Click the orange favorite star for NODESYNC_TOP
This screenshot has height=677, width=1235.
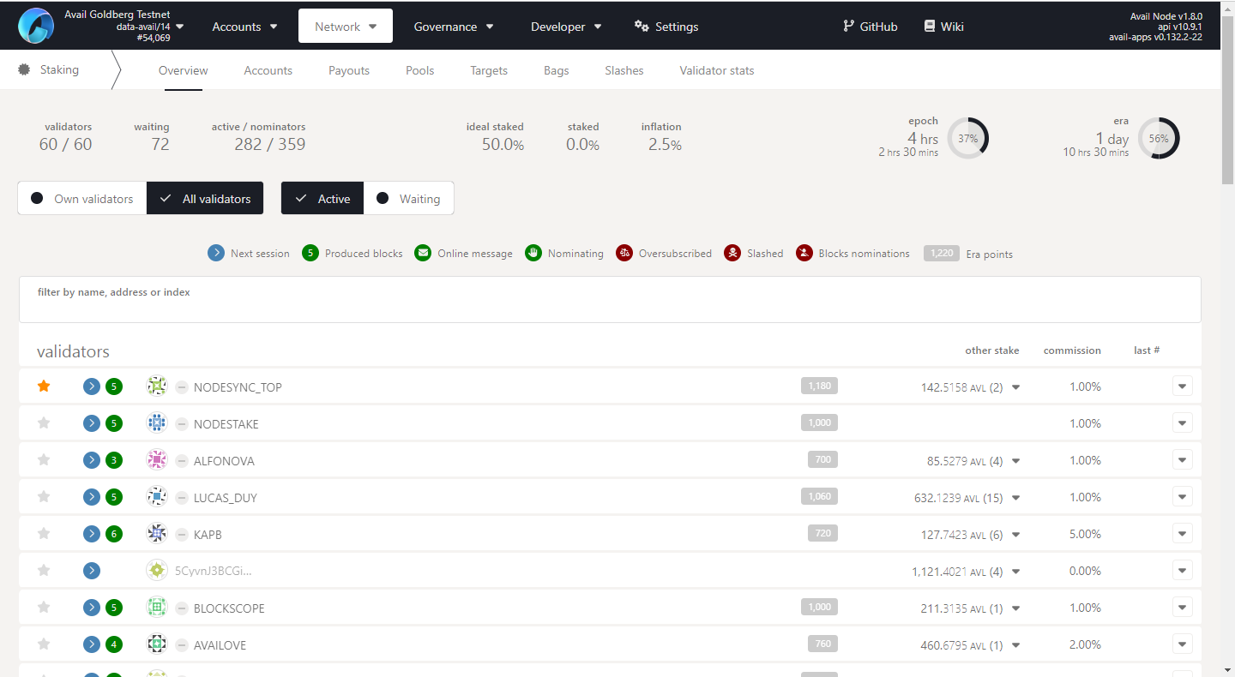[x=44, y=386]
